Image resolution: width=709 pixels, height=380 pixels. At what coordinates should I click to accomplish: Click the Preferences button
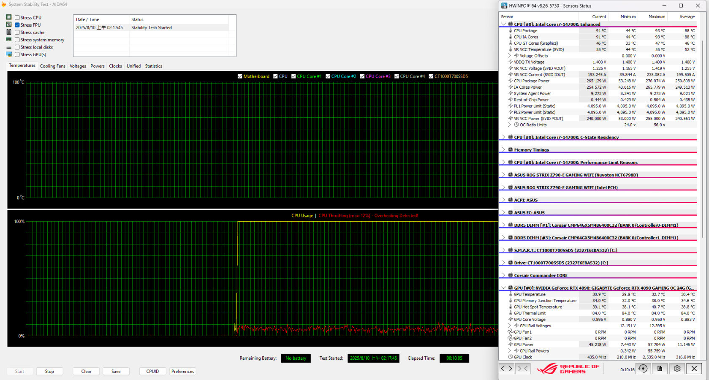(182, 372)
